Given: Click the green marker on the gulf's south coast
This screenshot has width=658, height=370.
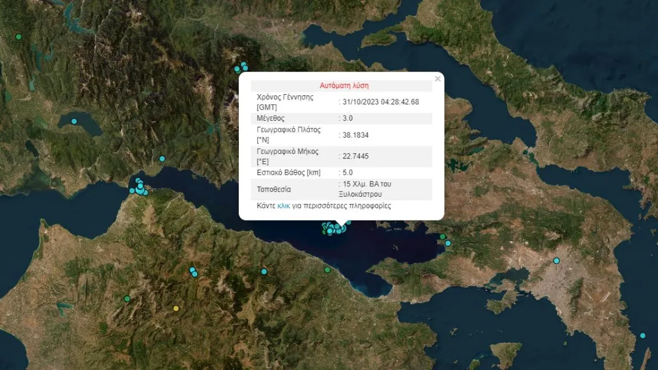Looking at the screenshot, I should (327, 270).
